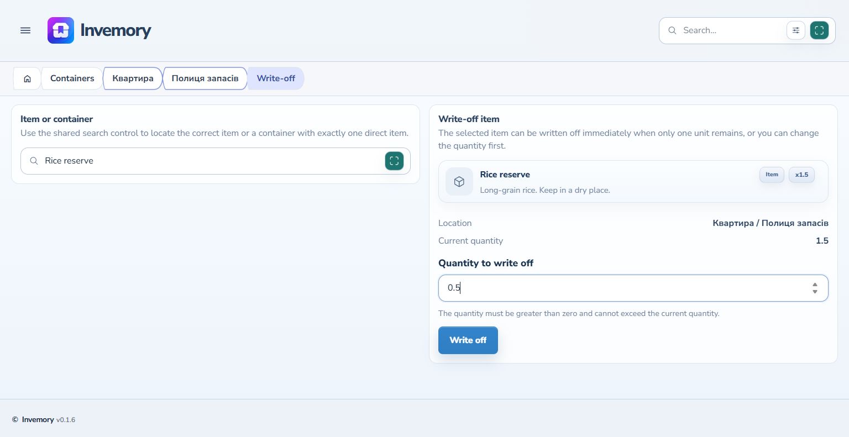Select the Write-off breadcrumb
849x437 pixels.
tap(276, 78)
